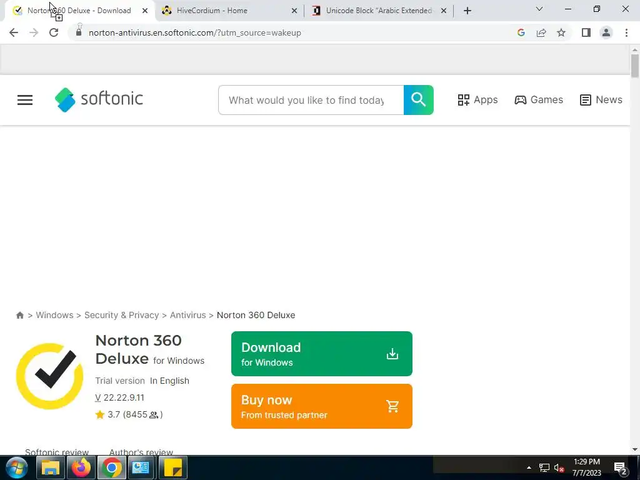Image resolution: width=640 pixels, height=480 pixels.
Task: Click scrollbar down arrow
Action: coord(635,449)
